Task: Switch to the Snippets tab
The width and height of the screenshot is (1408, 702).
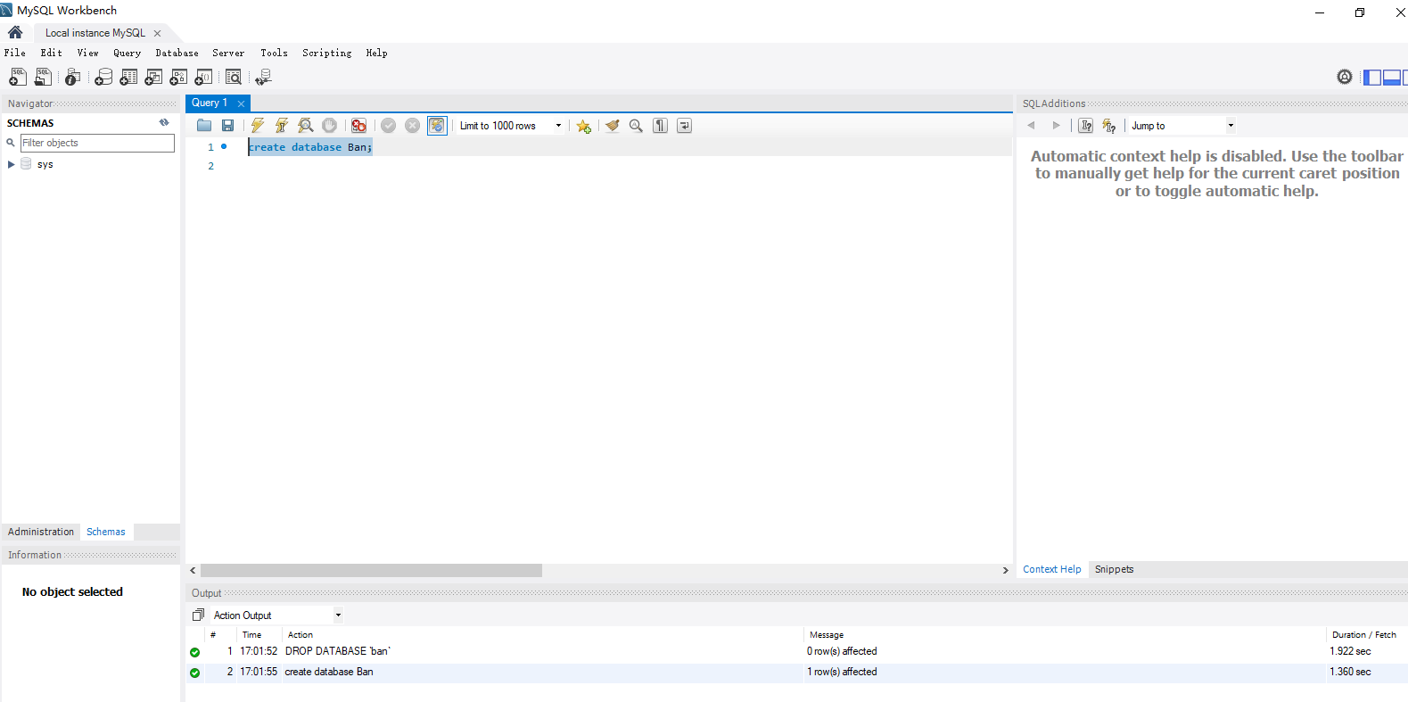Action: coord(1115,569)
